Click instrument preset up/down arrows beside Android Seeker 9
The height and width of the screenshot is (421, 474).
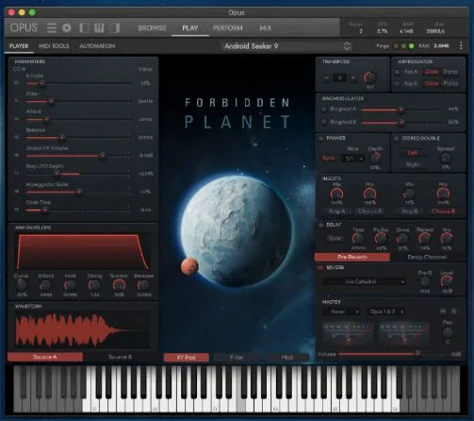pos(347,46)
